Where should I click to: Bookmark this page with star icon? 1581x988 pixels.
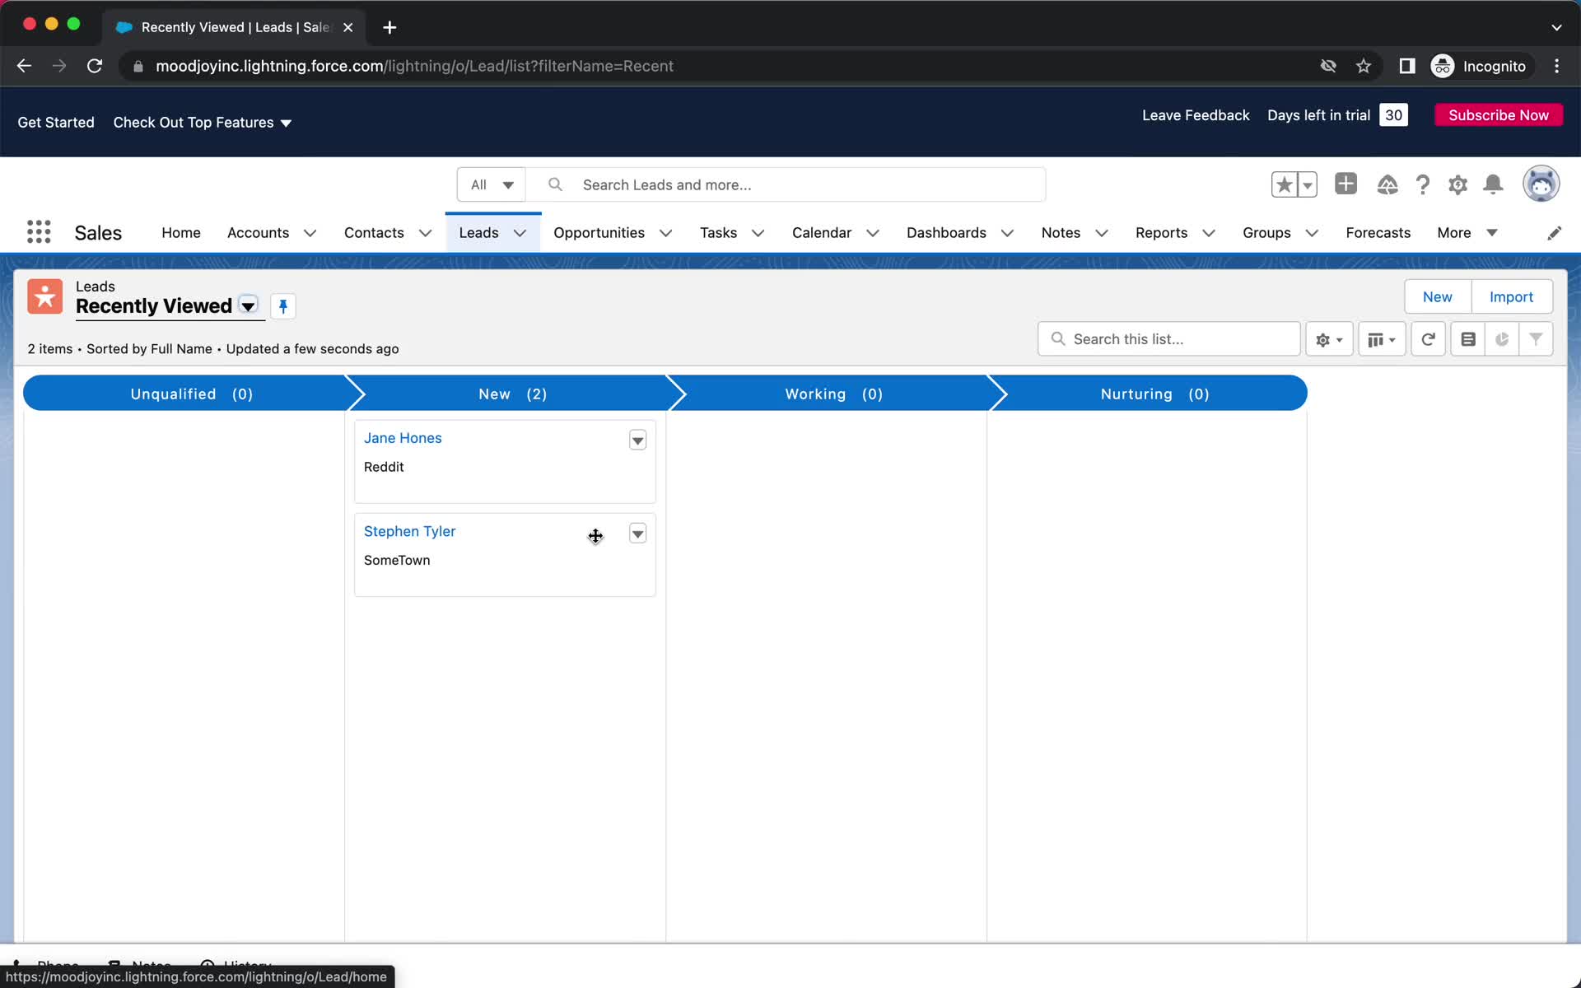tap(1364, 66)
